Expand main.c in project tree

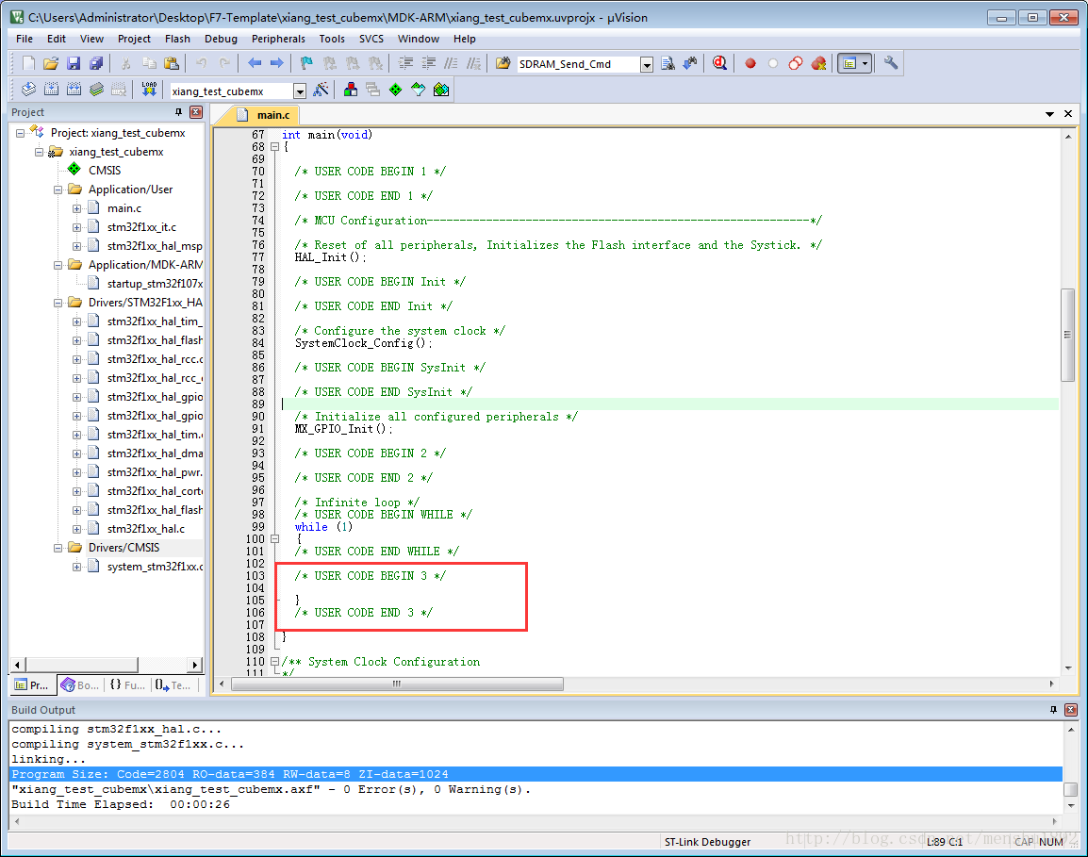point(77,208)
